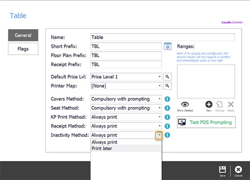Show info for Seat Method
This screenshot has width=250, height=180.
pyautogui.click(x=167, y=108)
